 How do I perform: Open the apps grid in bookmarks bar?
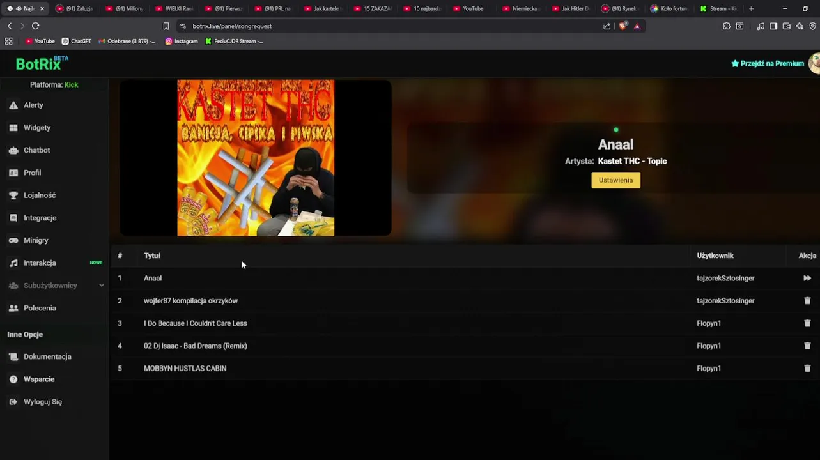(9, 41)
